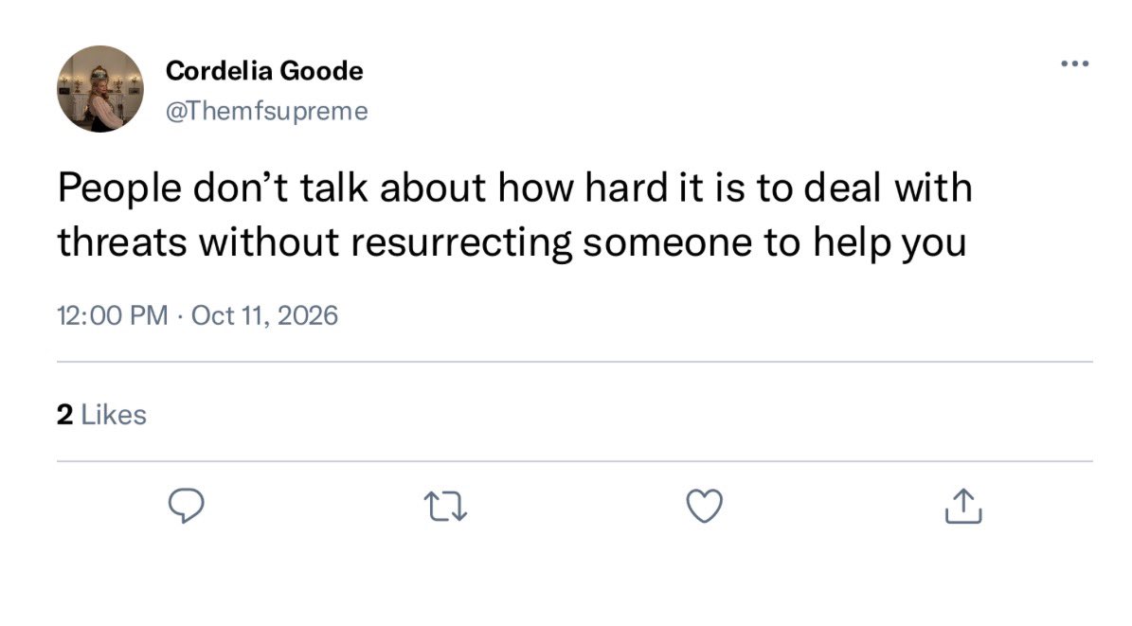The height and width of the screenshot is (626, 1132).
Task: Visit the @Themfsupreme handle link
Action: 267,111
